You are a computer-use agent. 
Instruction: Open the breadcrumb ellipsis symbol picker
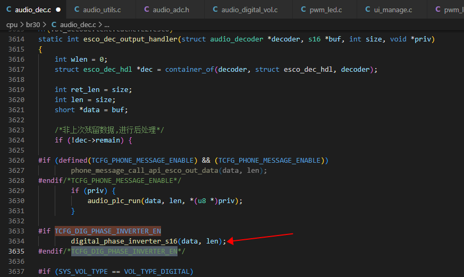tap(106, 24)
